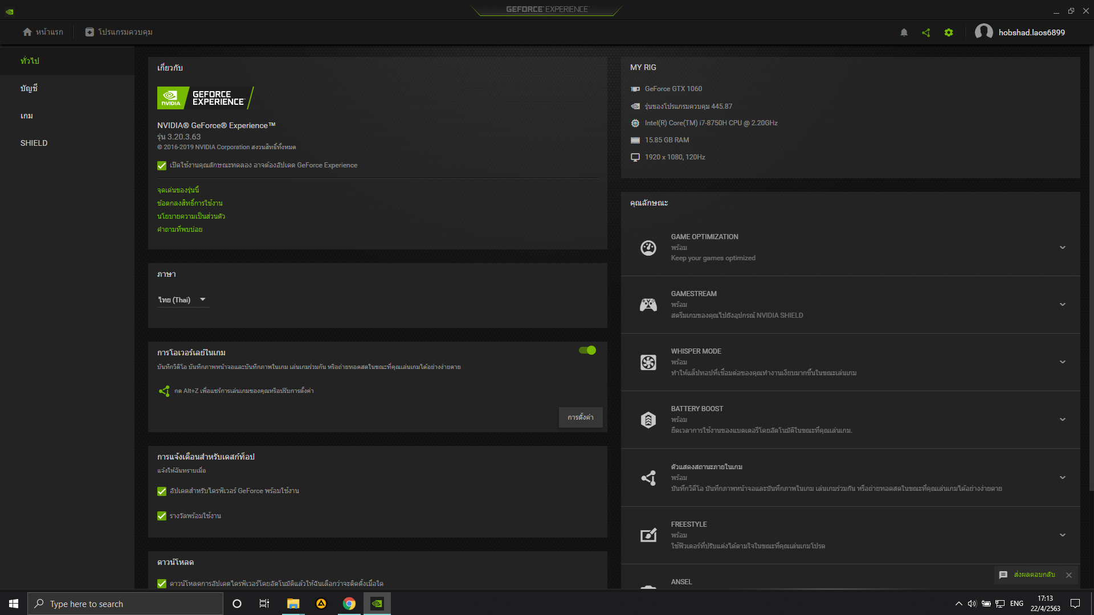Click the Game Optimization gauge icon
Screen dimensions: 1094x615
tap(648, 248)
